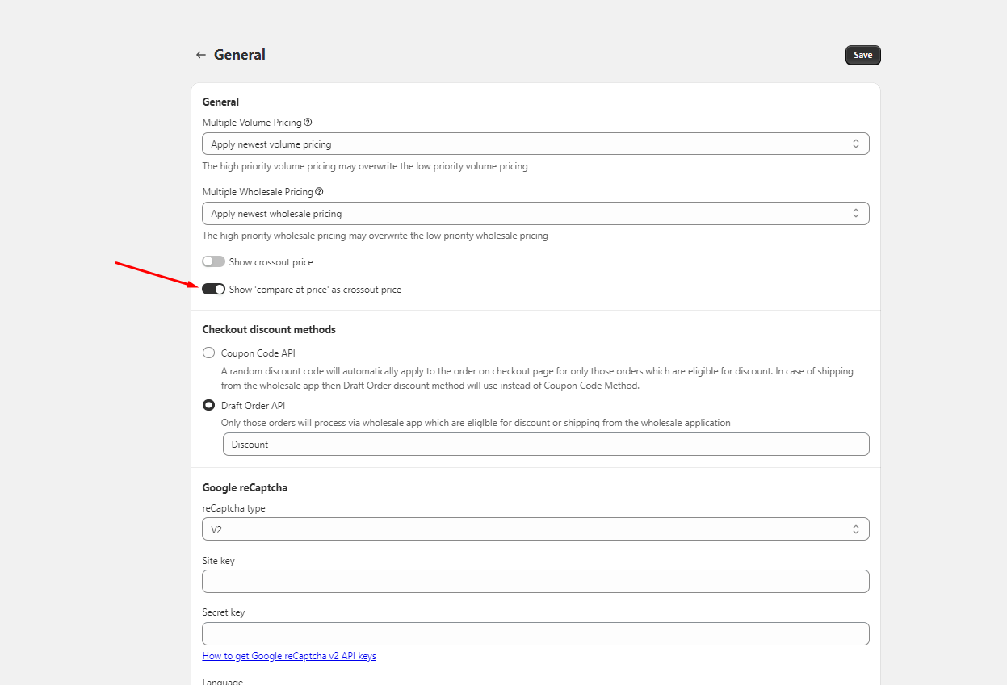Click up-down chevron icon in volume pricing select

(856, 144)
